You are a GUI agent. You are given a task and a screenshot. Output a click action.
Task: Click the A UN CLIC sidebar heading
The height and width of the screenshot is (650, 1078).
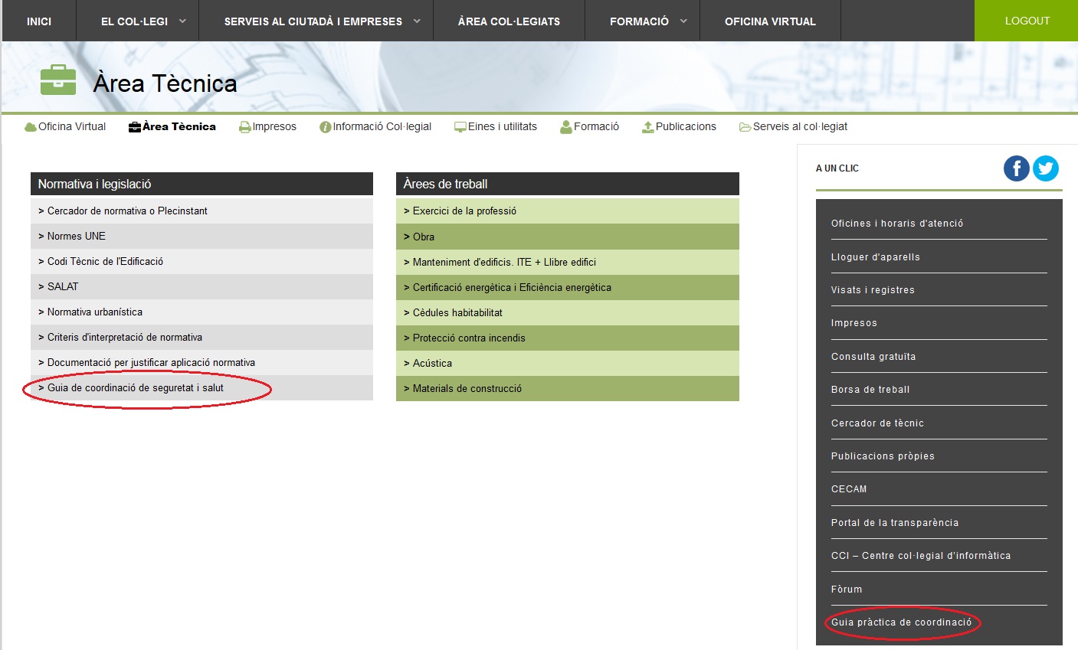[x=837, y=168]
